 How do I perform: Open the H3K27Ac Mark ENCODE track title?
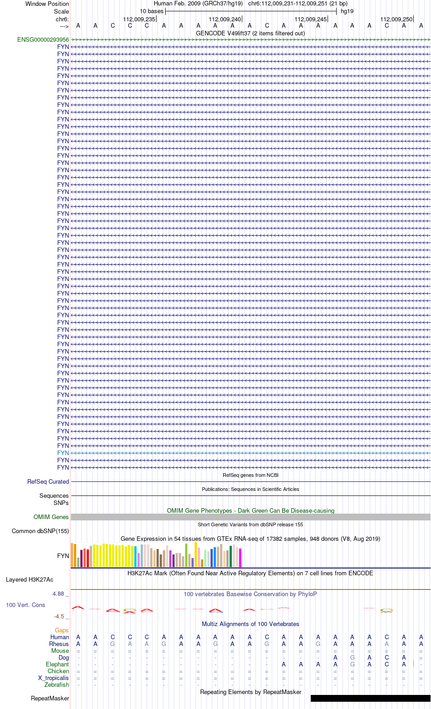tap(250, 573)
